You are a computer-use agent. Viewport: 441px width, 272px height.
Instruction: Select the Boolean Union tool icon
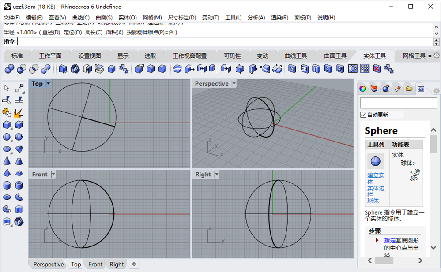(x=9, y=69)
